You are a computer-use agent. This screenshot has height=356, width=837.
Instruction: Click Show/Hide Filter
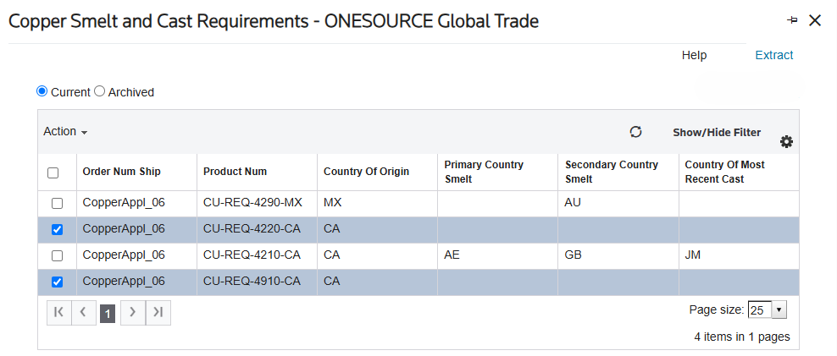(717, 132)
